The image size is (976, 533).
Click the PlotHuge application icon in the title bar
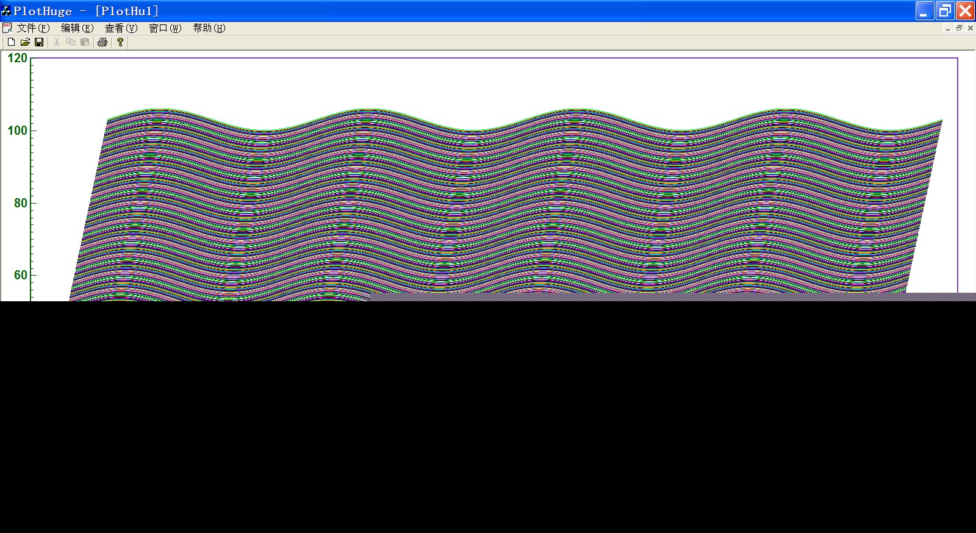point(6,10)
